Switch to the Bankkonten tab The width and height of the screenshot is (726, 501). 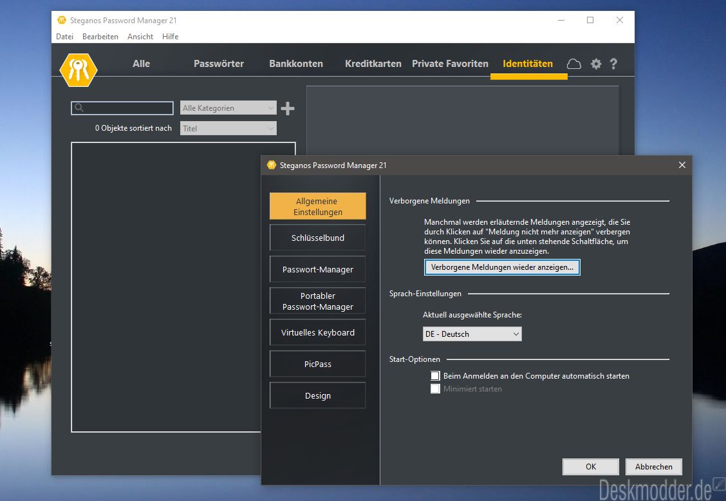[x=296, y=64]
